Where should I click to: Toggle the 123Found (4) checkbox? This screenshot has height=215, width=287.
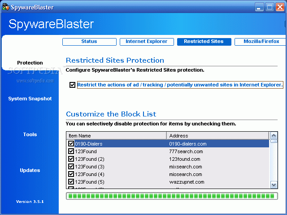tap(71, 174)
